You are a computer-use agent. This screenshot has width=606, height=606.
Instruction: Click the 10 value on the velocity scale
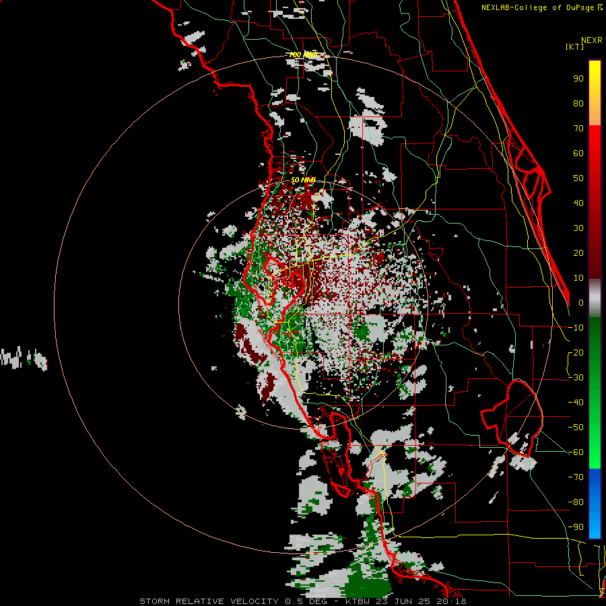(578, 278)
